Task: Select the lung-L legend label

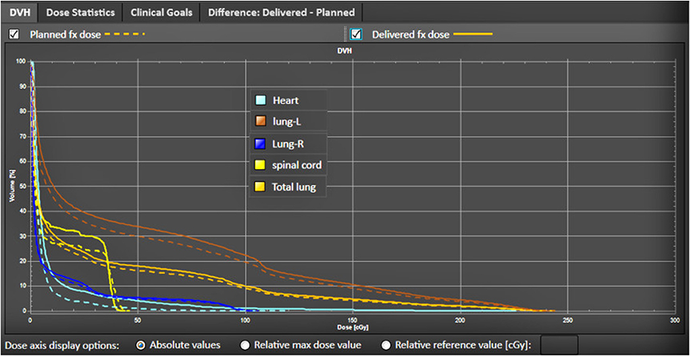Action: click(x=287, y=122)
